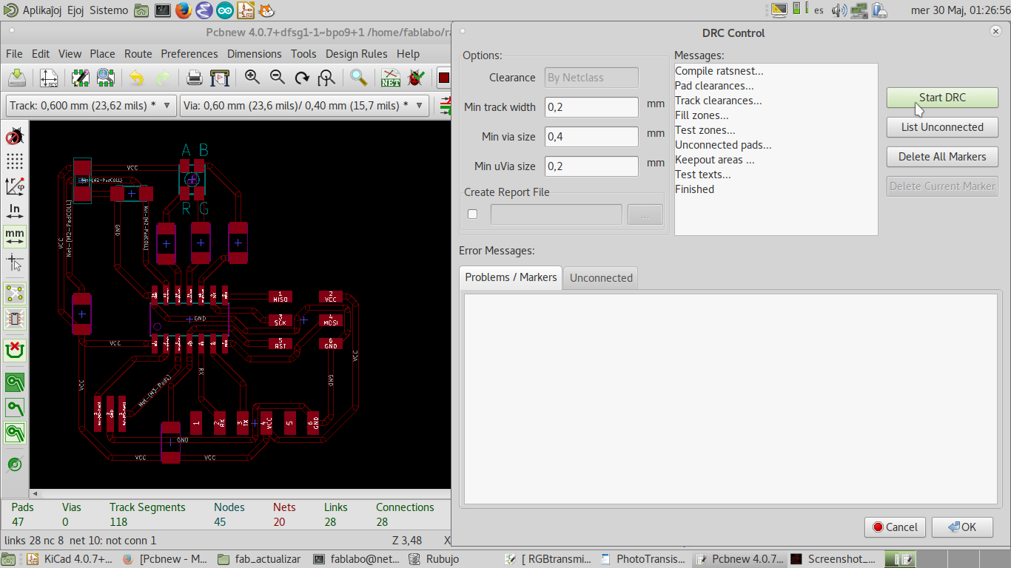
Task: Click the List Unconnected button
Action: click(x=942, y=127)
